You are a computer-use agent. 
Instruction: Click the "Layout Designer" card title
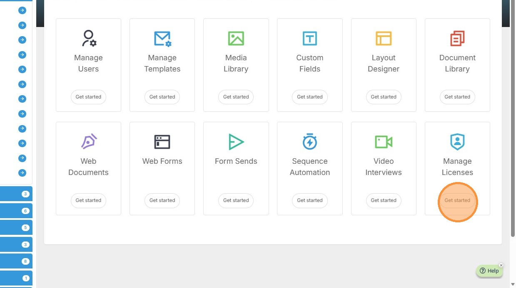pyautogui.click(x=384, y=63)
